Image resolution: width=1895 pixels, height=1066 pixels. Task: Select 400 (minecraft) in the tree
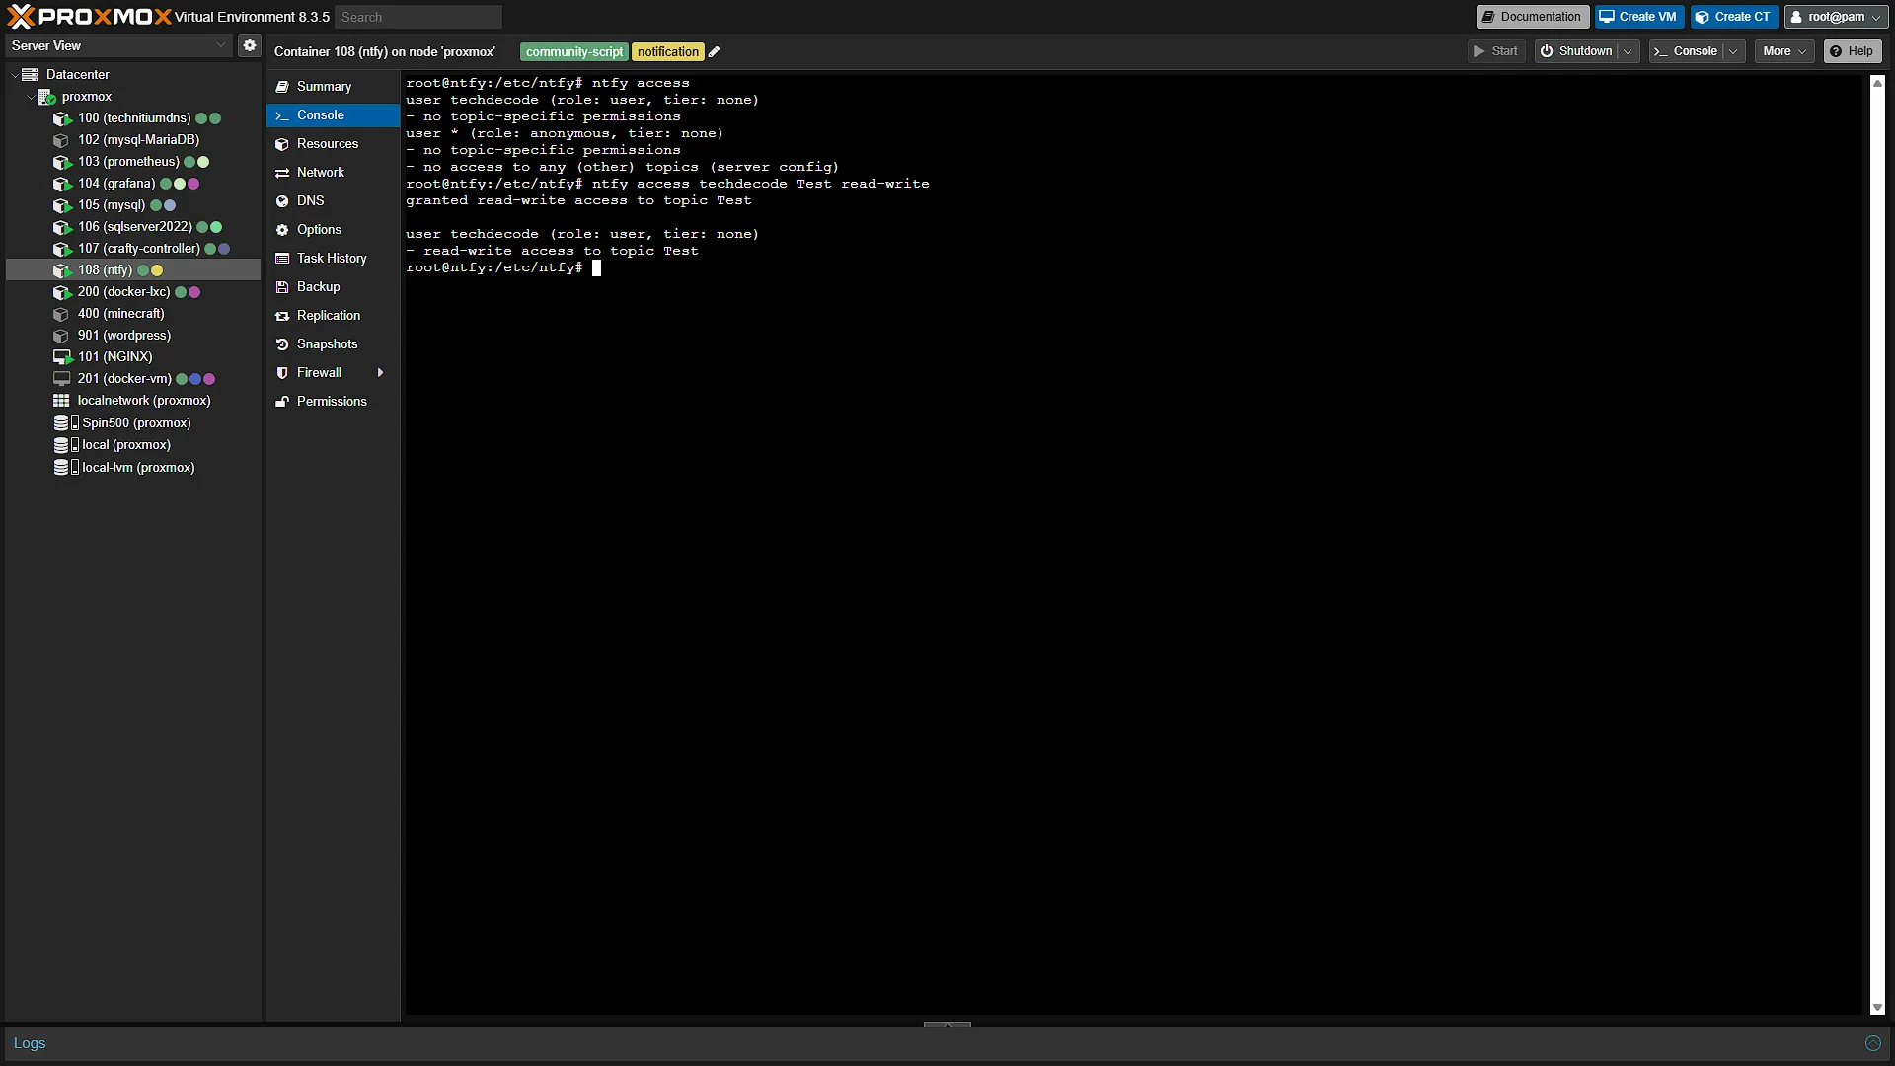pyautogui.click(x=133, y=314)
